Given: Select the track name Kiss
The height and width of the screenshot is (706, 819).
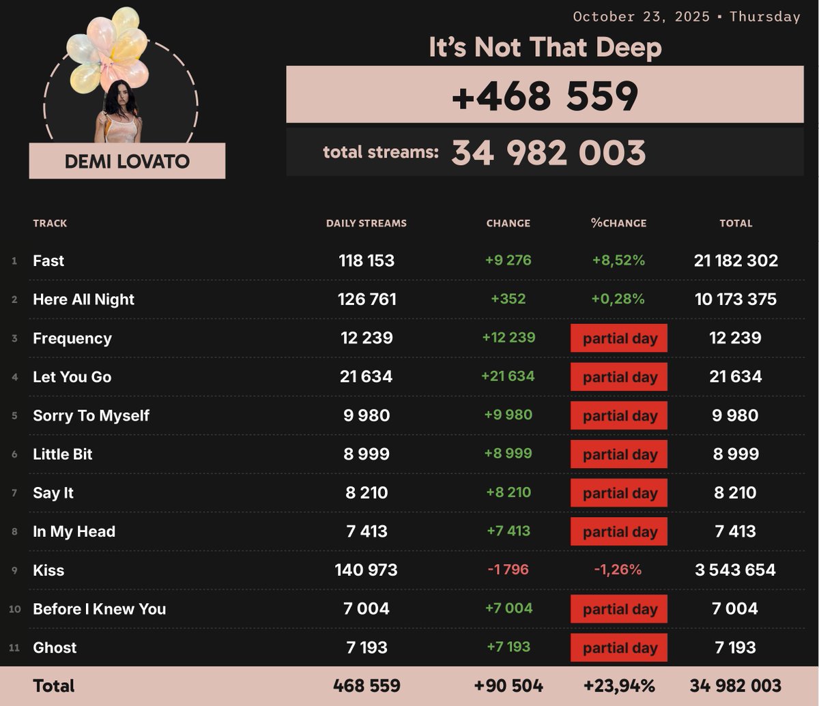Looking at the screenshot, I should (48, 570).
